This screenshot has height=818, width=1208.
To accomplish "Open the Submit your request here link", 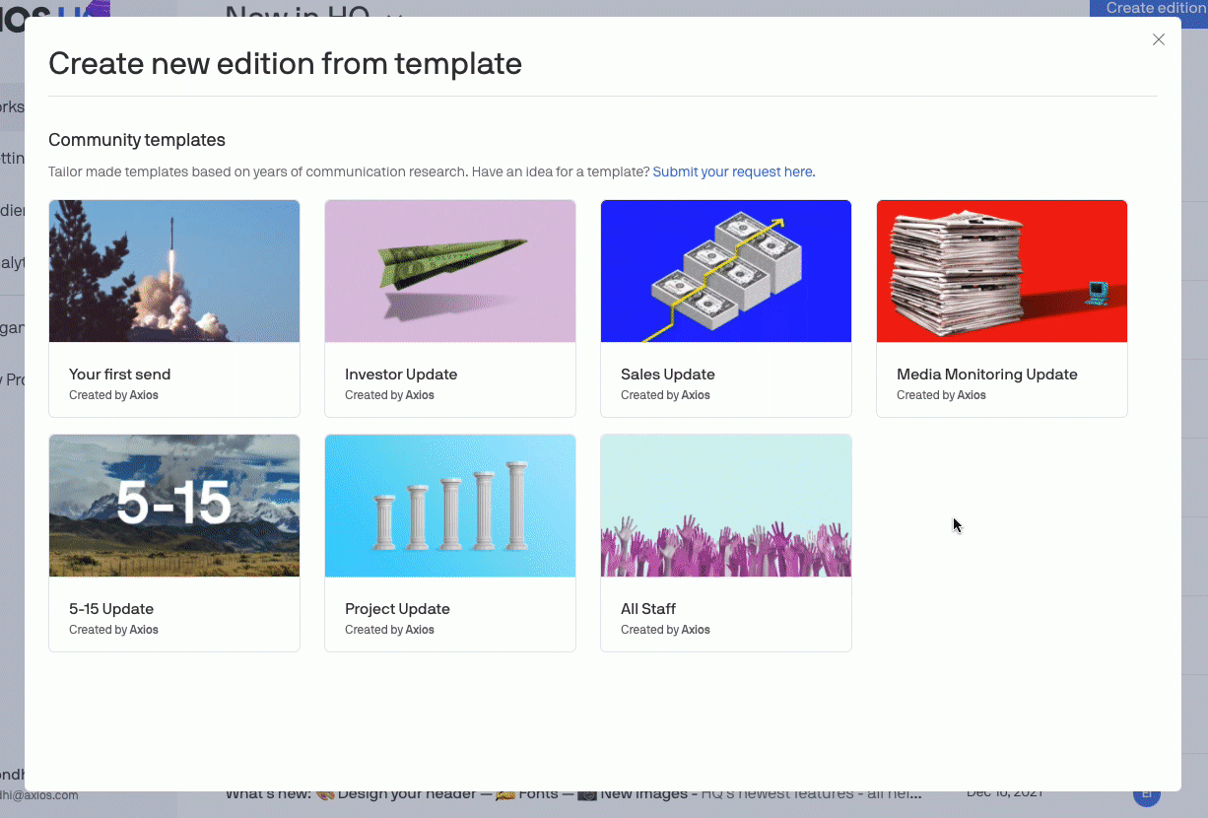I will pyautogui.click(x=734, y=171).
